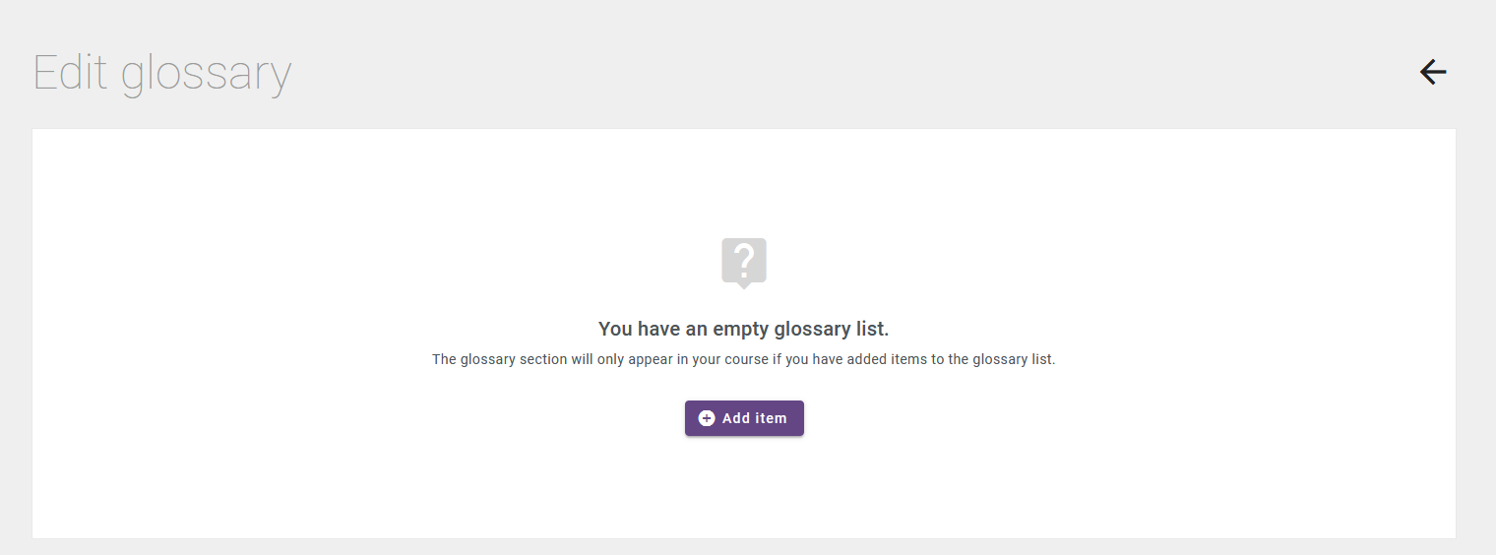Click the gray question mark bubble icon
The width and height of the screenshot is (1496, 555).
[x=744, y=263]
